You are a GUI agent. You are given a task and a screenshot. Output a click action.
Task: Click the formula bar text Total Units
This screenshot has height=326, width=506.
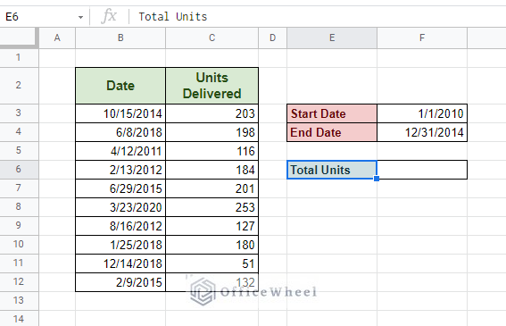[x=172, y=16]
